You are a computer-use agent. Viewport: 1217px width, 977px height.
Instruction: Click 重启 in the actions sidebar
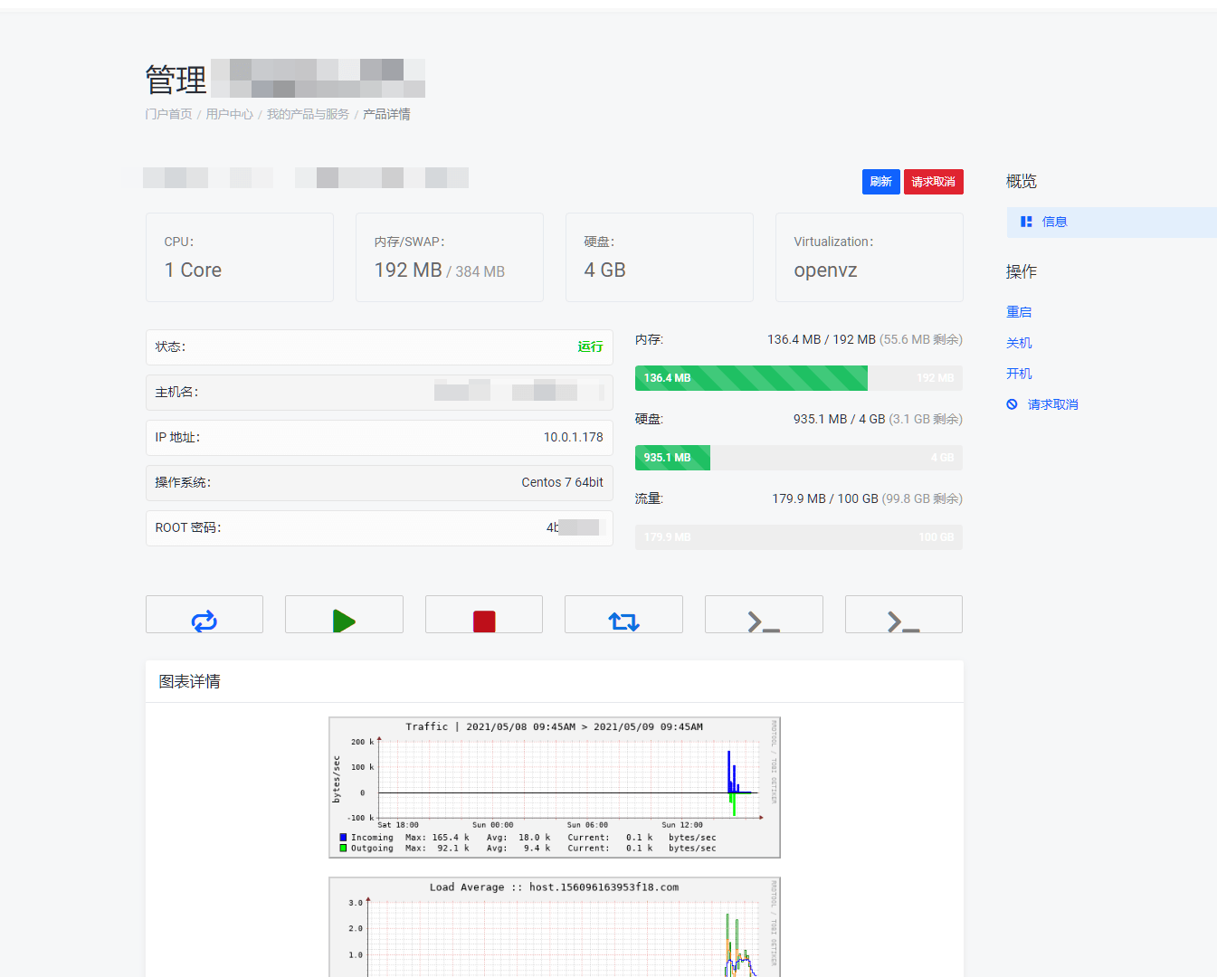pyautogui.click(x=1019, y=312)
